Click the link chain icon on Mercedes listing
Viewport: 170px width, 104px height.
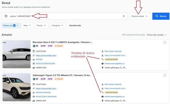tap(34, 55)
